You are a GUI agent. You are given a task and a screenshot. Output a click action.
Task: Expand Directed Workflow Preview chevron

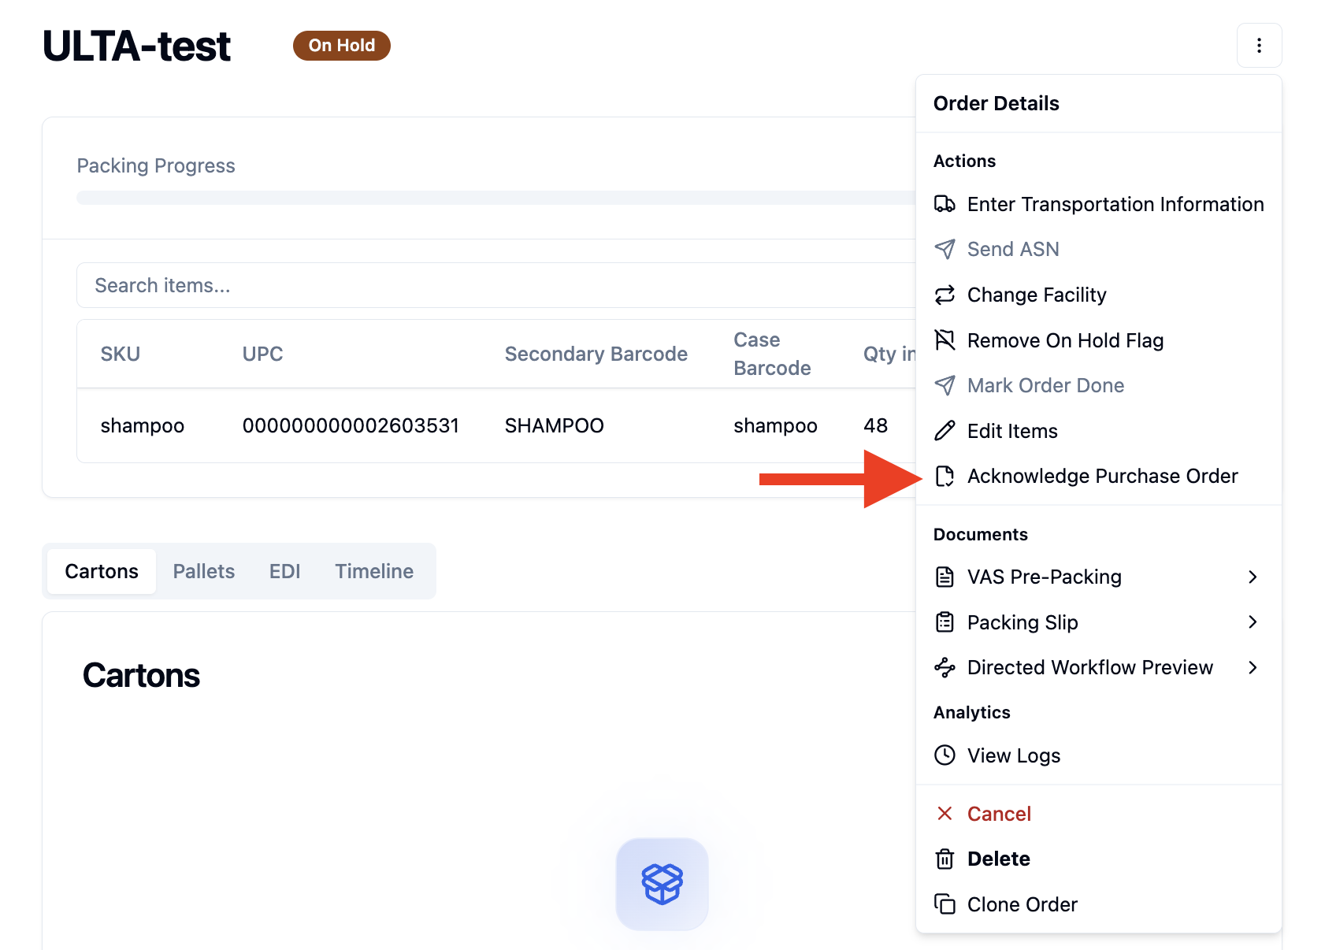tap(1253, 667)
